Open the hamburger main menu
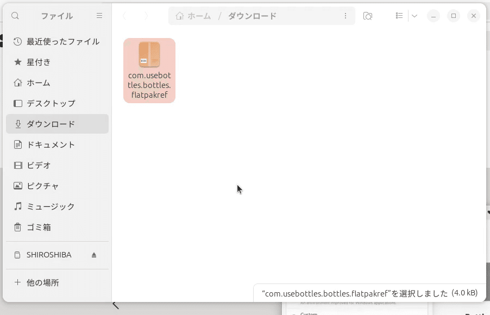This screenshot has width=490, height=315. tap(99, 16)
